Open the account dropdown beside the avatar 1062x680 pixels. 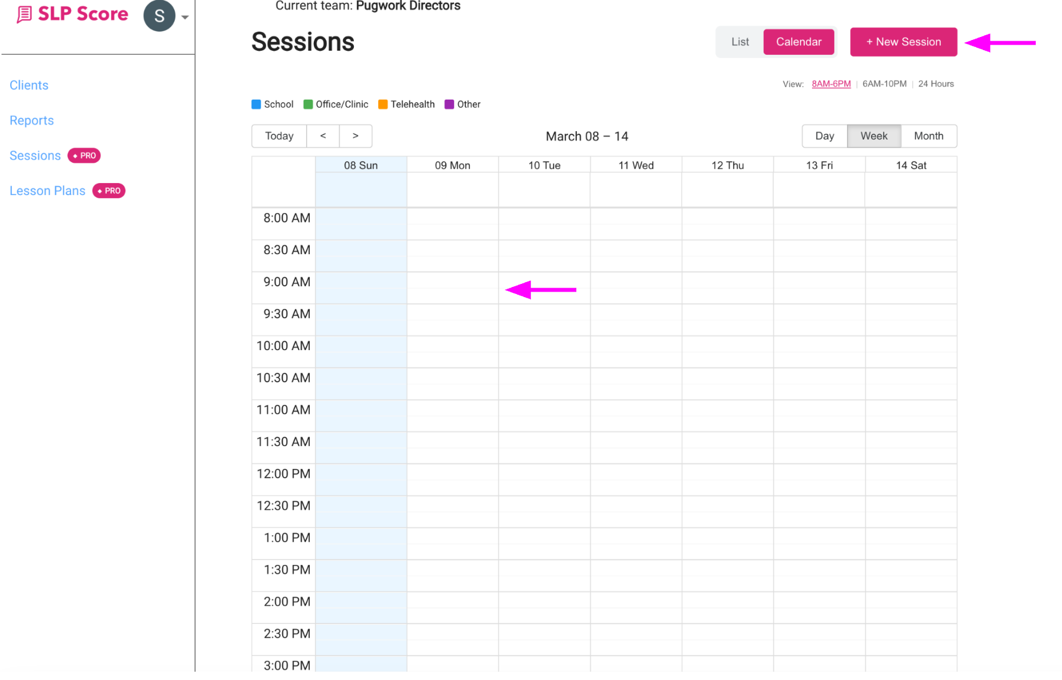(x=185, y=16)
